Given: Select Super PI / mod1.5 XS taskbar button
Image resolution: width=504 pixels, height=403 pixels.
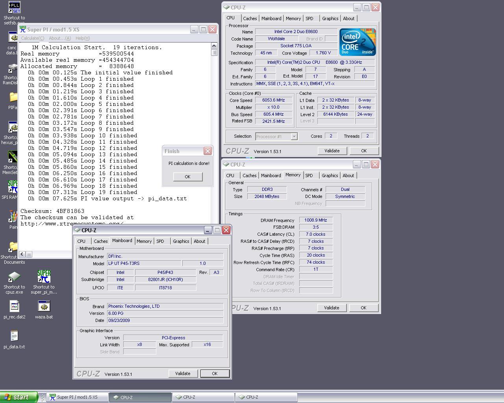Looking at the screenshot, I should tap(78, 397).
